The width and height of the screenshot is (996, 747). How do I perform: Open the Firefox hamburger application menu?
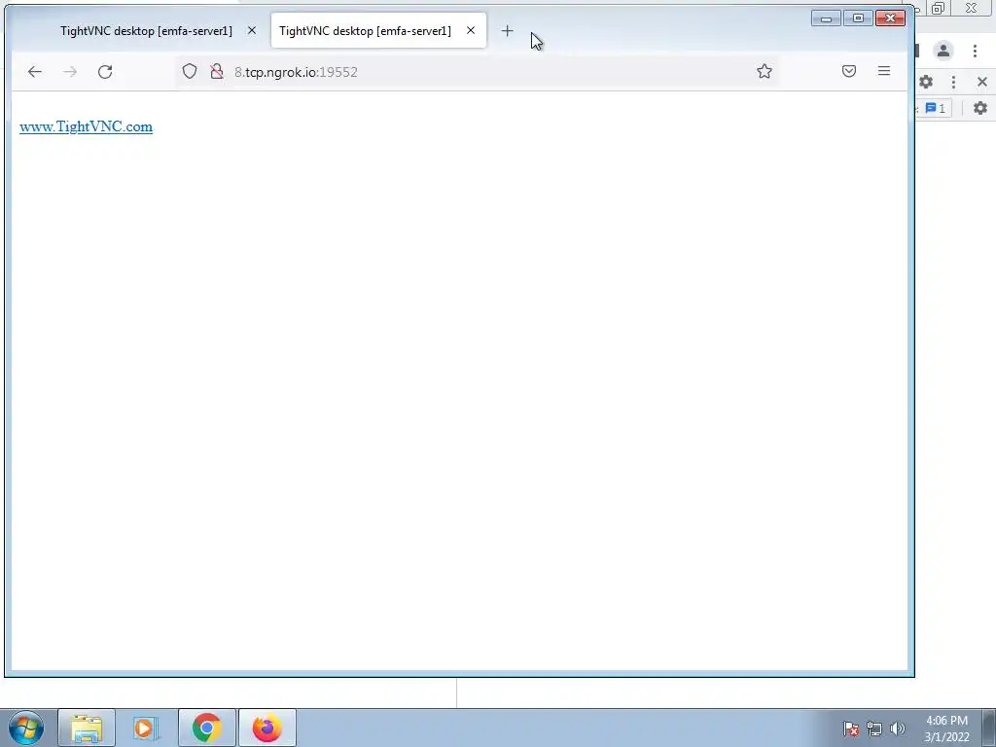[x=883, y=71]
